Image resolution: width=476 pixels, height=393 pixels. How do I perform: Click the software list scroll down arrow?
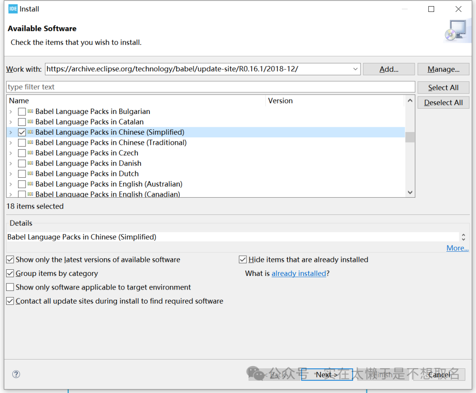(410, 192)
